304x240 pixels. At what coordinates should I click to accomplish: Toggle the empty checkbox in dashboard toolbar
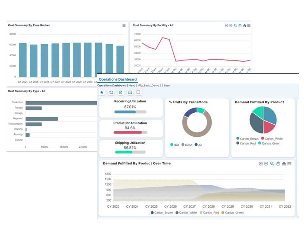coord(138,92)
